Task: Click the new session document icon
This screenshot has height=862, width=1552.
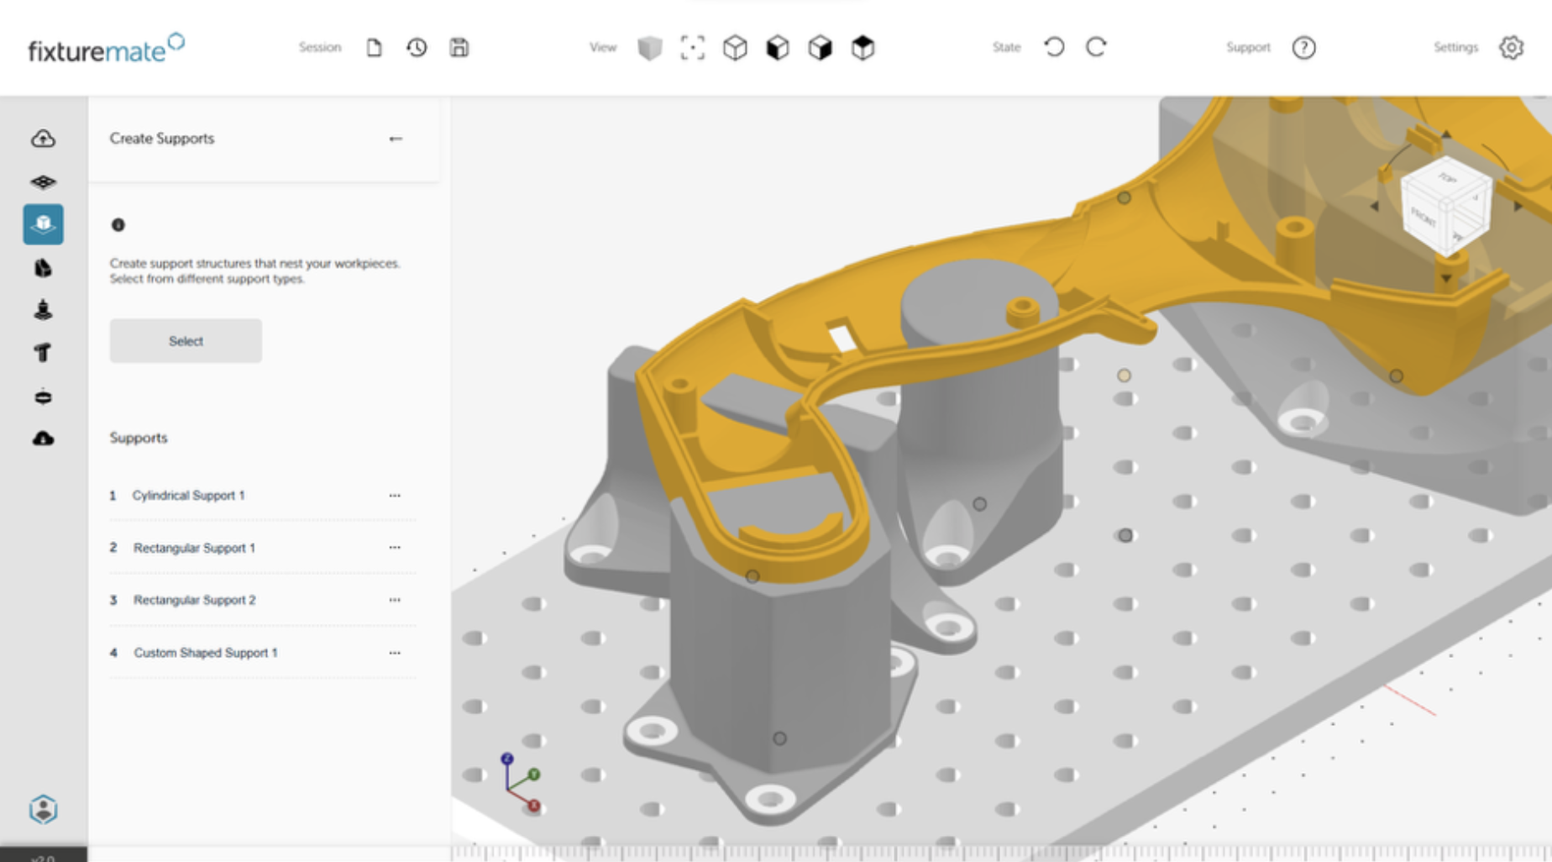Action: pyautogui.click(x=374, y=47)
